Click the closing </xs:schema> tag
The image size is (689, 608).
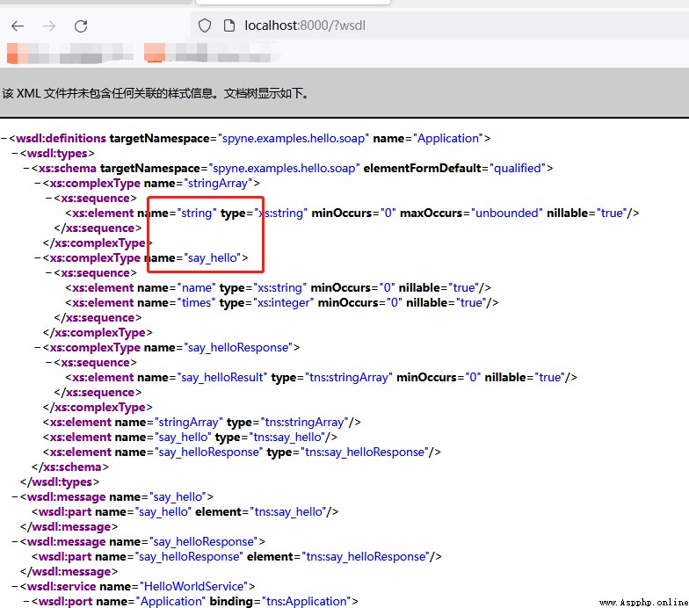pos(70,467)
